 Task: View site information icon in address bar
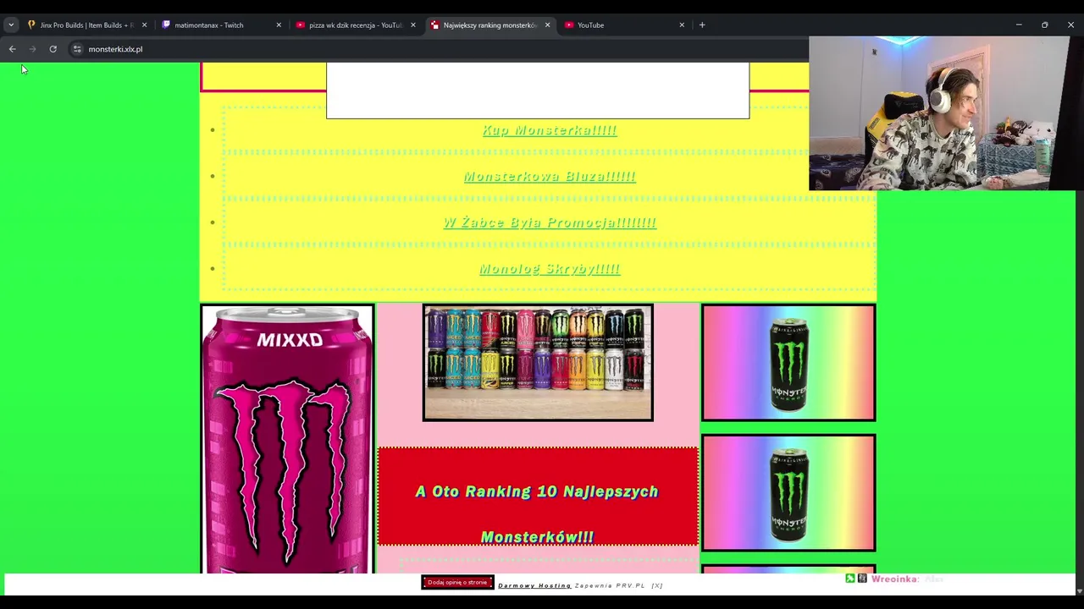[77, 49]
